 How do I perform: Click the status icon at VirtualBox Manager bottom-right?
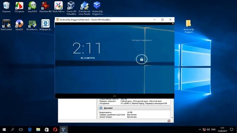[x=169, y=121]
